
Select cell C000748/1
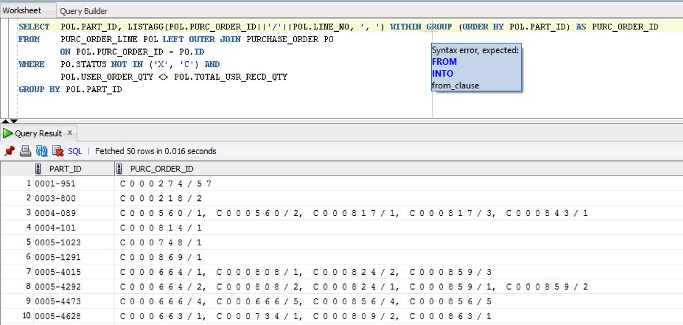pyautogui.click(x=398, y=242)
